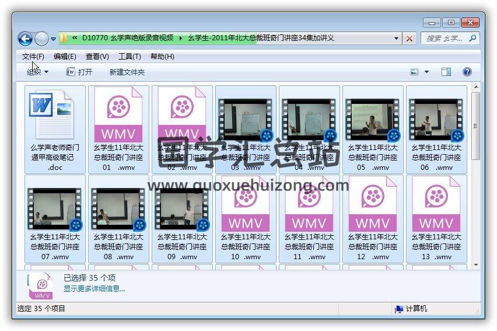Open the 查看(V) menu

point(97,57)
